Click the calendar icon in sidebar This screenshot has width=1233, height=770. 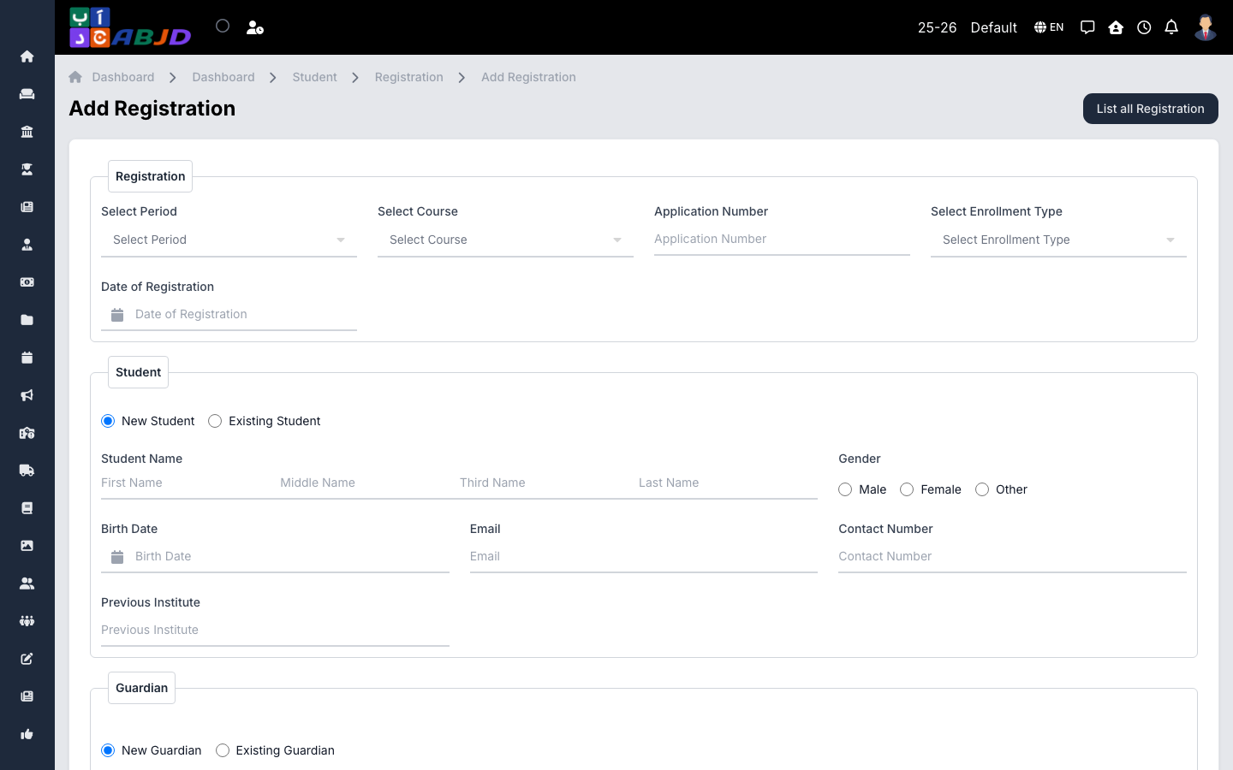(x=27, y=358)
